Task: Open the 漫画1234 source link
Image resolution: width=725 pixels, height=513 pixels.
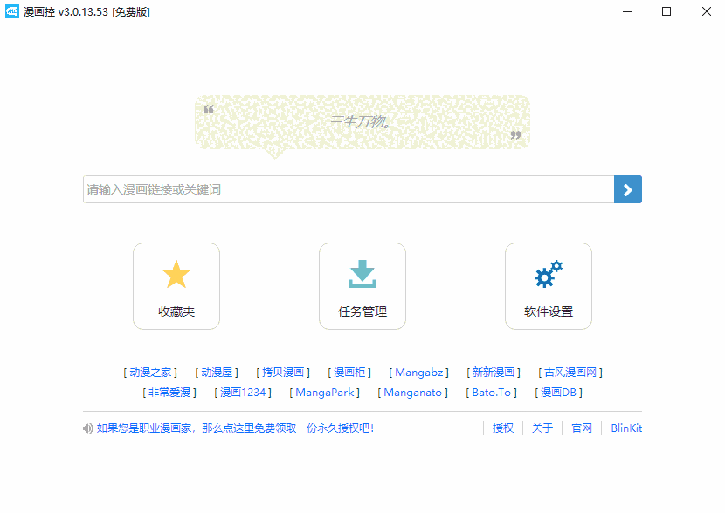Action: pos(242,393)
